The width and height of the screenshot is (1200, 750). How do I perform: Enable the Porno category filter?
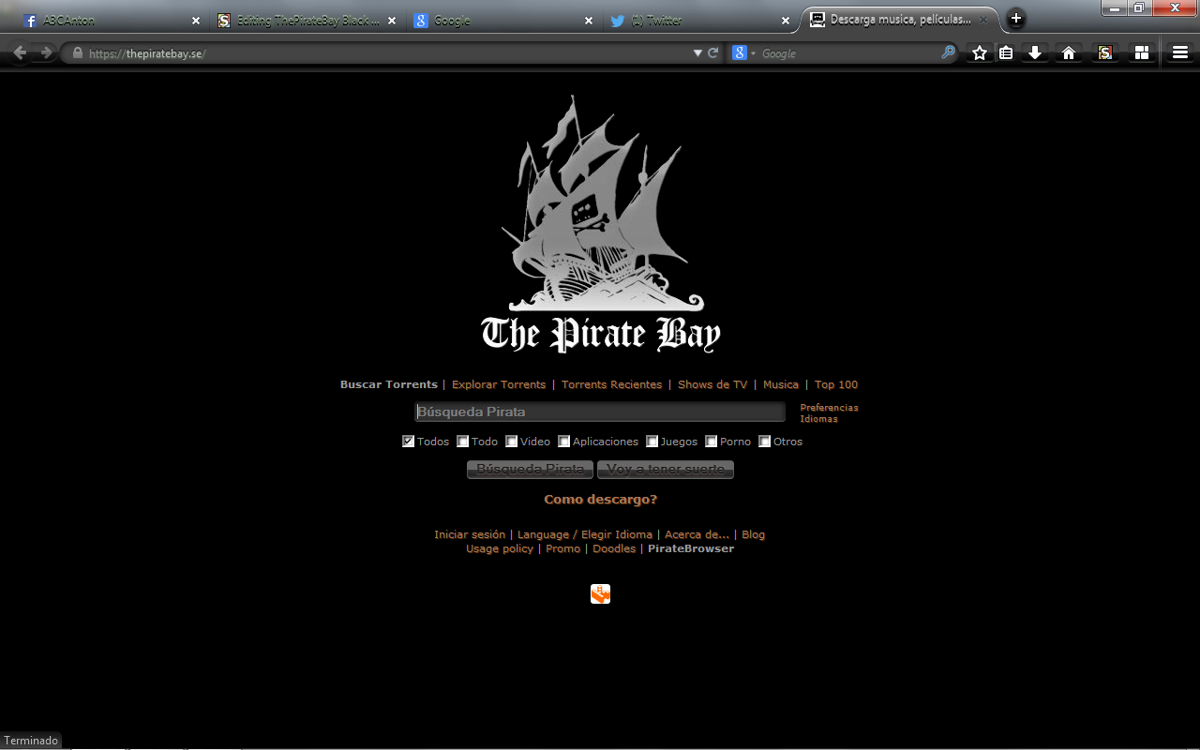pos(710,441)
